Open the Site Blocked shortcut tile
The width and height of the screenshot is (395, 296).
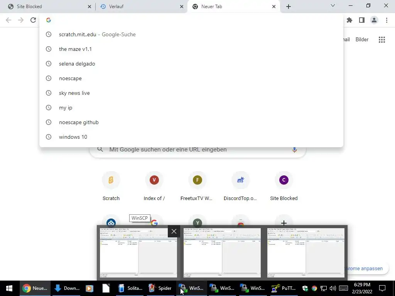coord(284,187)
